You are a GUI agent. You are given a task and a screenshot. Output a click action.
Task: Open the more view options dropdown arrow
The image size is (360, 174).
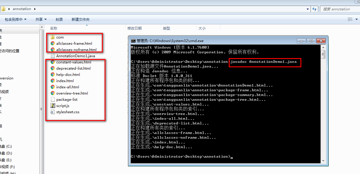click(x=356, y=19)
